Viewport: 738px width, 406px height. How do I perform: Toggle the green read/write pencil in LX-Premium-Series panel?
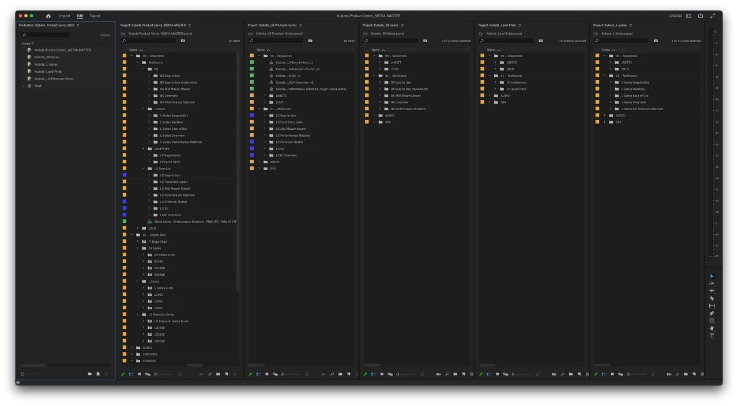pyautogui.click(x=250, y=374)
